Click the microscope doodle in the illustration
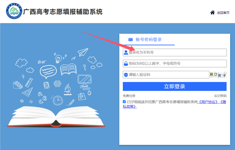 coord(68,90)
